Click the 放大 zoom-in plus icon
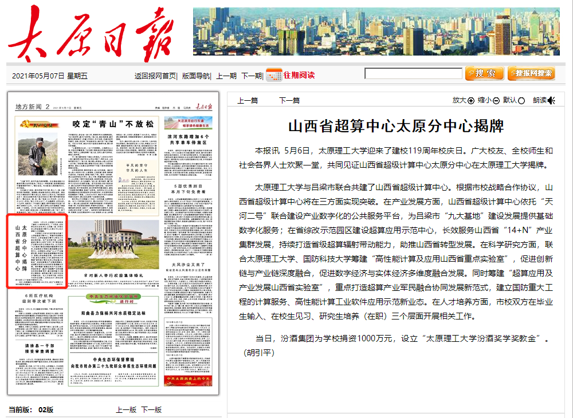573x418 pixels. point(471,101)
